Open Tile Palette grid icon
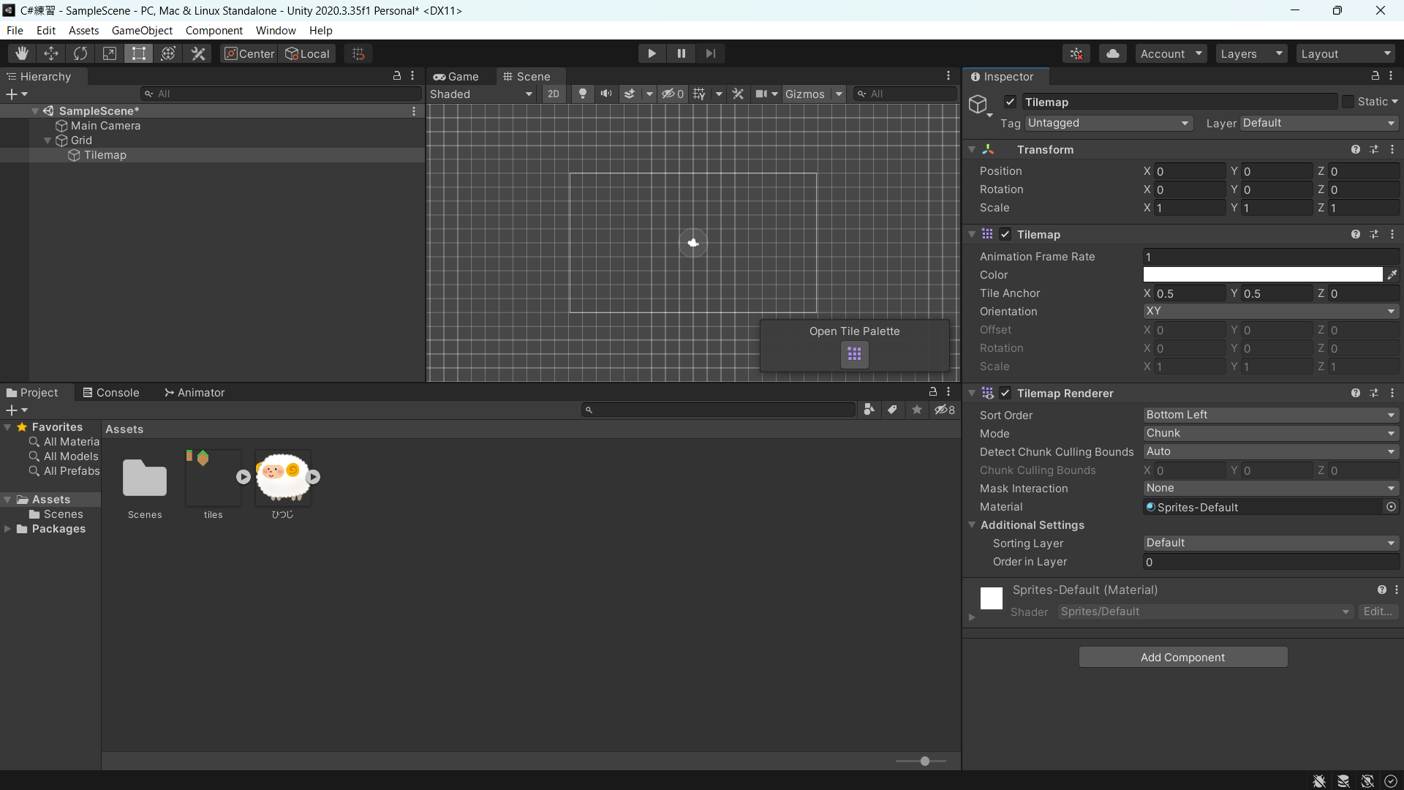 click(x=854, y=355)
